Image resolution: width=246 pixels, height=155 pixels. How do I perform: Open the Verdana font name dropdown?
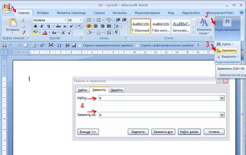click(65, 20)
